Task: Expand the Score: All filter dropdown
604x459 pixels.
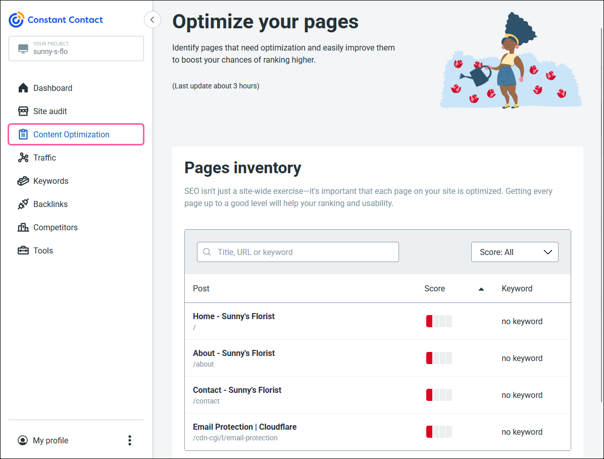Action: 515,252
